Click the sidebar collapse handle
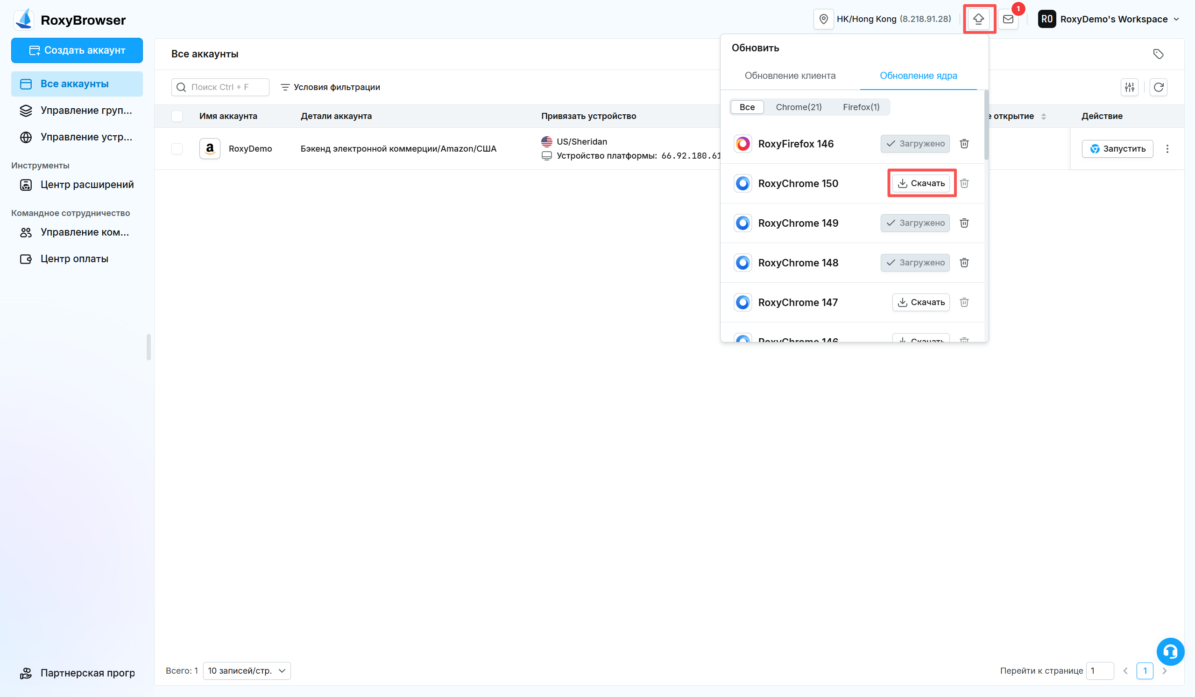1195x697 pixels. pos(148,347)
